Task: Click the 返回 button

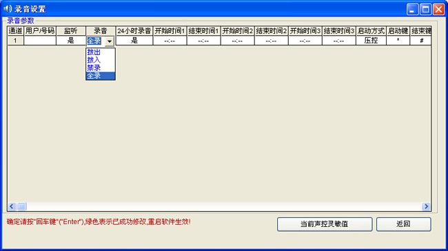Action: click(403, 224)
